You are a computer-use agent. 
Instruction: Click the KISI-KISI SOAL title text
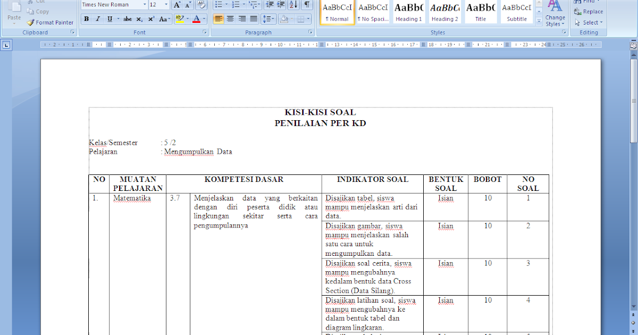321,113
